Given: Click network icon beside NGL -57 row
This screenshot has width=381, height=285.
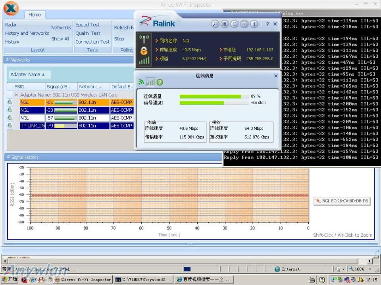Looking at the screenshot, I should (10, 118).
